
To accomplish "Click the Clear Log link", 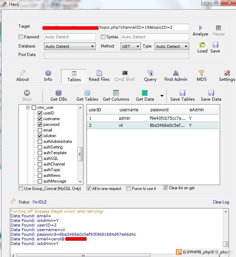I will [221, 202].
